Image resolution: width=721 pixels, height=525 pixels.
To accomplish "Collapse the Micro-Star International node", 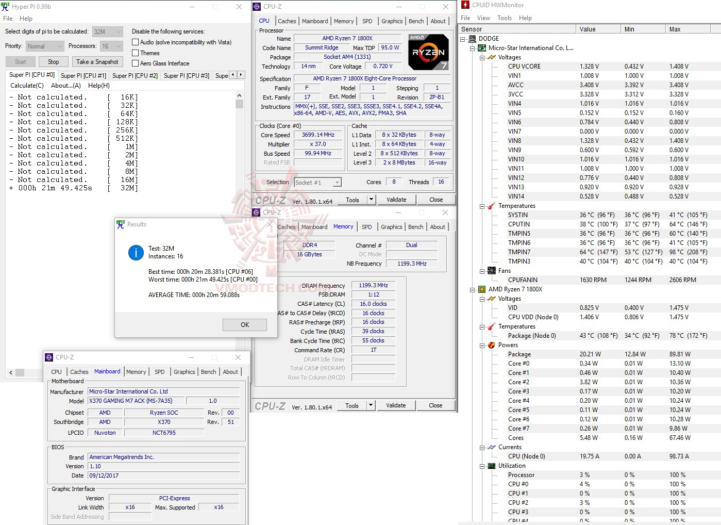I will (x=473, y=48).
